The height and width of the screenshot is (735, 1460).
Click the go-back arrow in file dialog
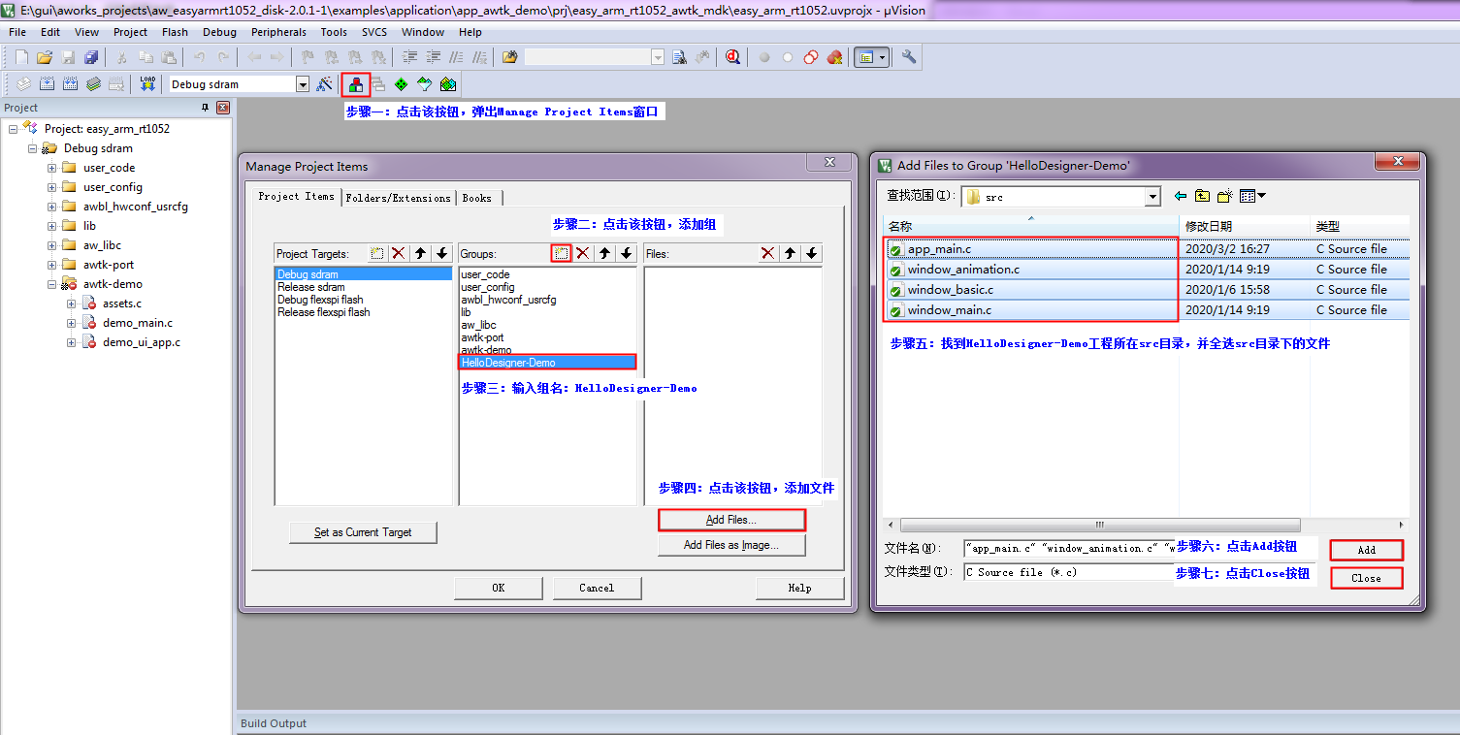pyautogui.click(x=1181, y=196)
